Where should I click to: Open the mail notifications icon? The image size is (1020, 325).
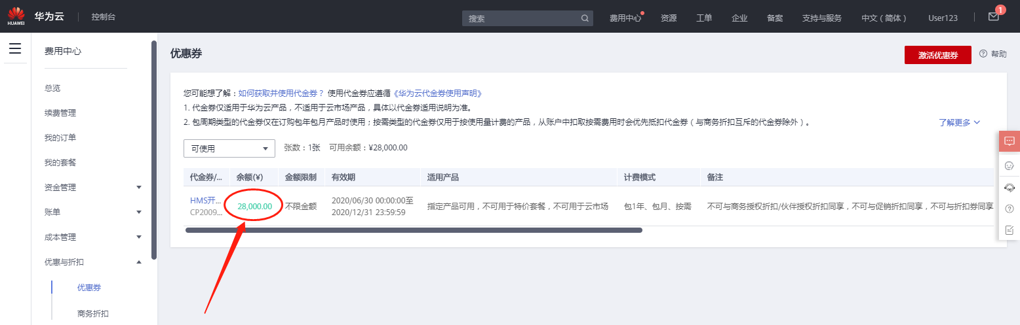tap(993, 17)
